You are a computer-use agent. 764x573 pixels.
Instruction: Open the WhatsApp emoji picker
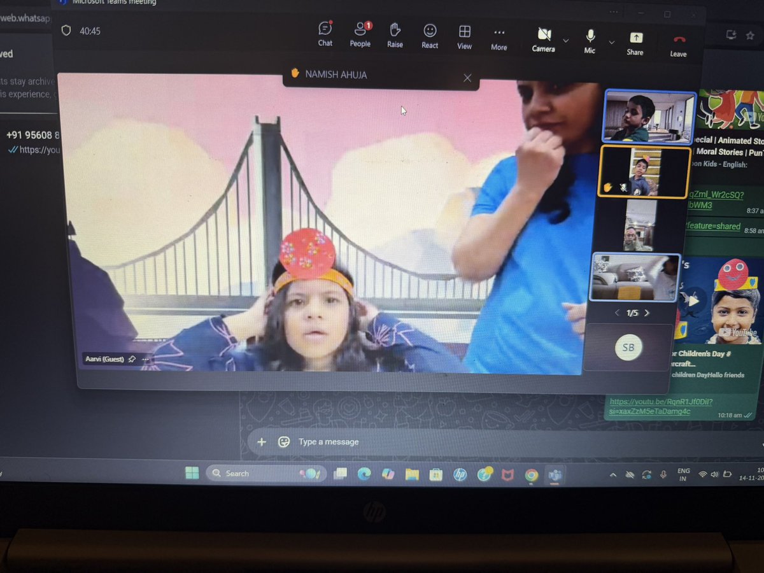tap(285, 442)
